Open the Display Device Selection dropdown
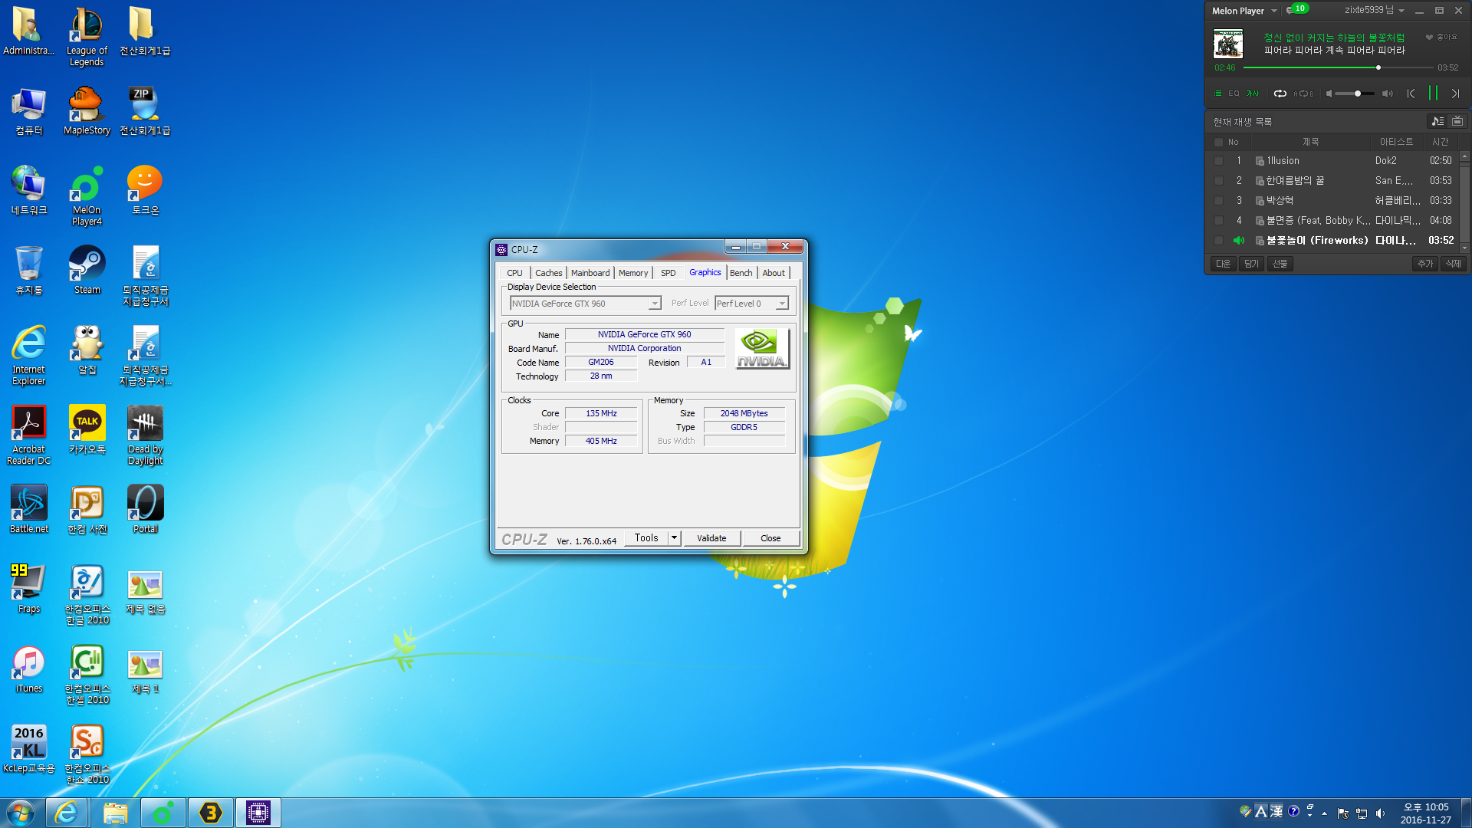The height and width of the screenshot is (828, 1472). click(x=655, y=304)
